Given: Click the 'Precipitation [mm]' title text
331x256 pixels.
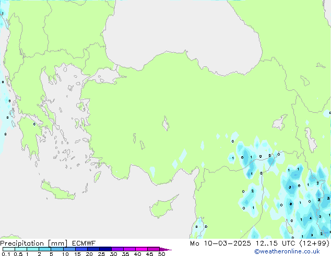Looking at the screenshot, I should coord(34,243).
